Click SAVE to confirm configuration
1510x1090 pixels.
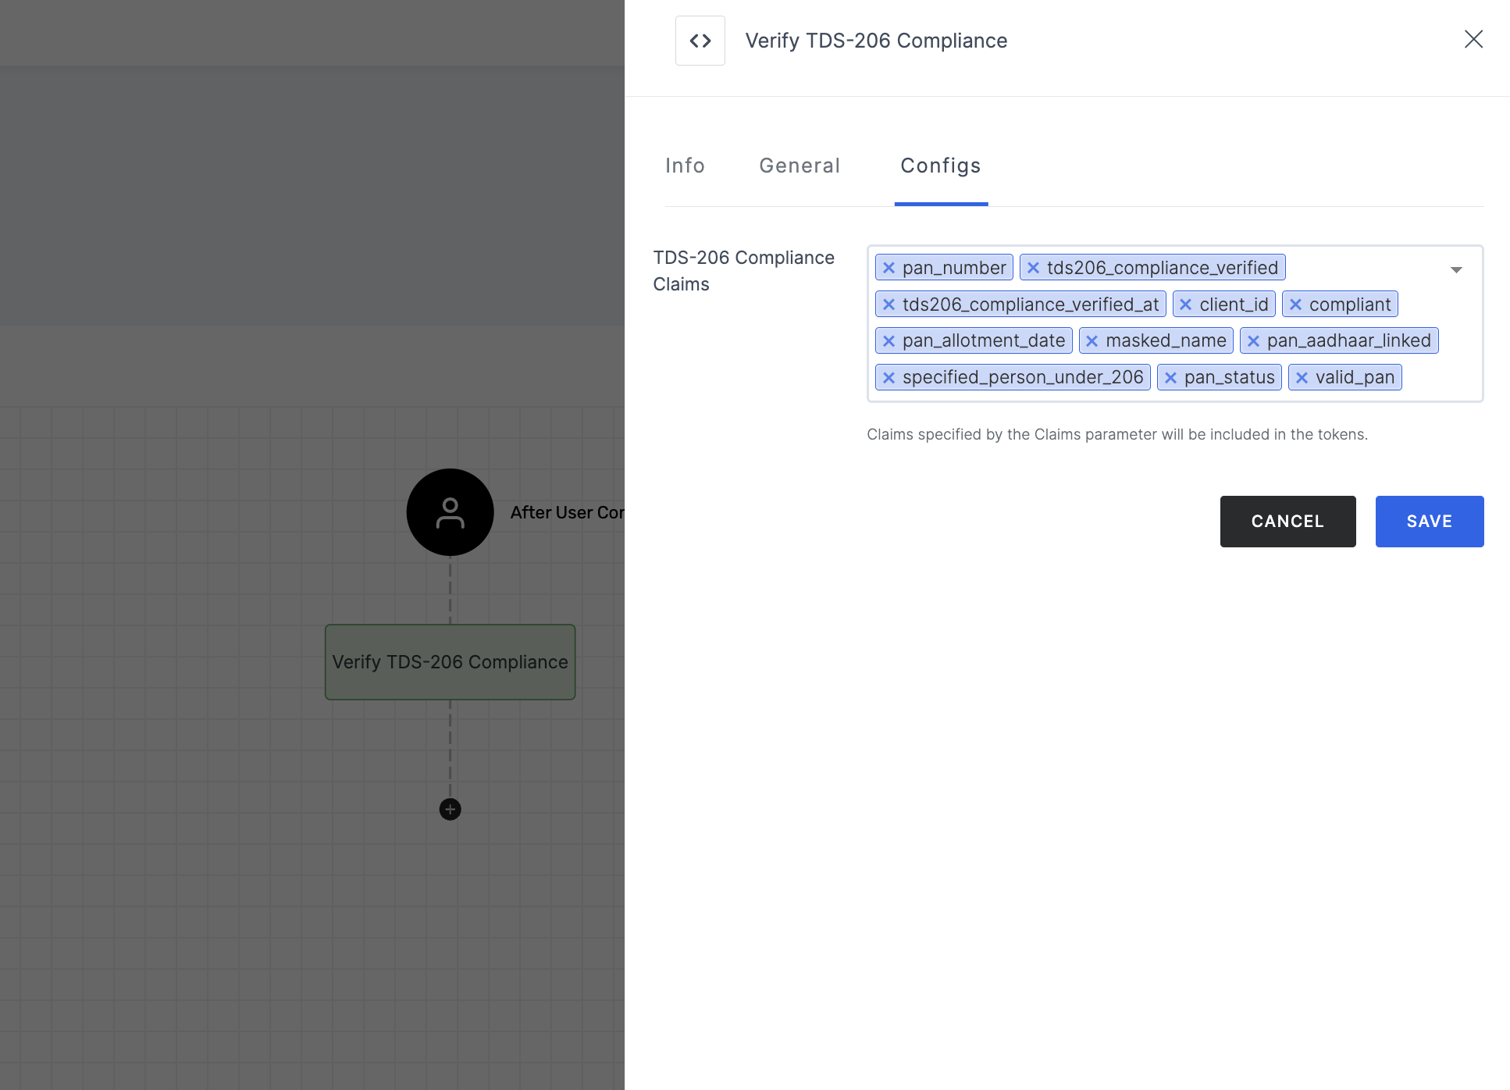click(1429, 520)
